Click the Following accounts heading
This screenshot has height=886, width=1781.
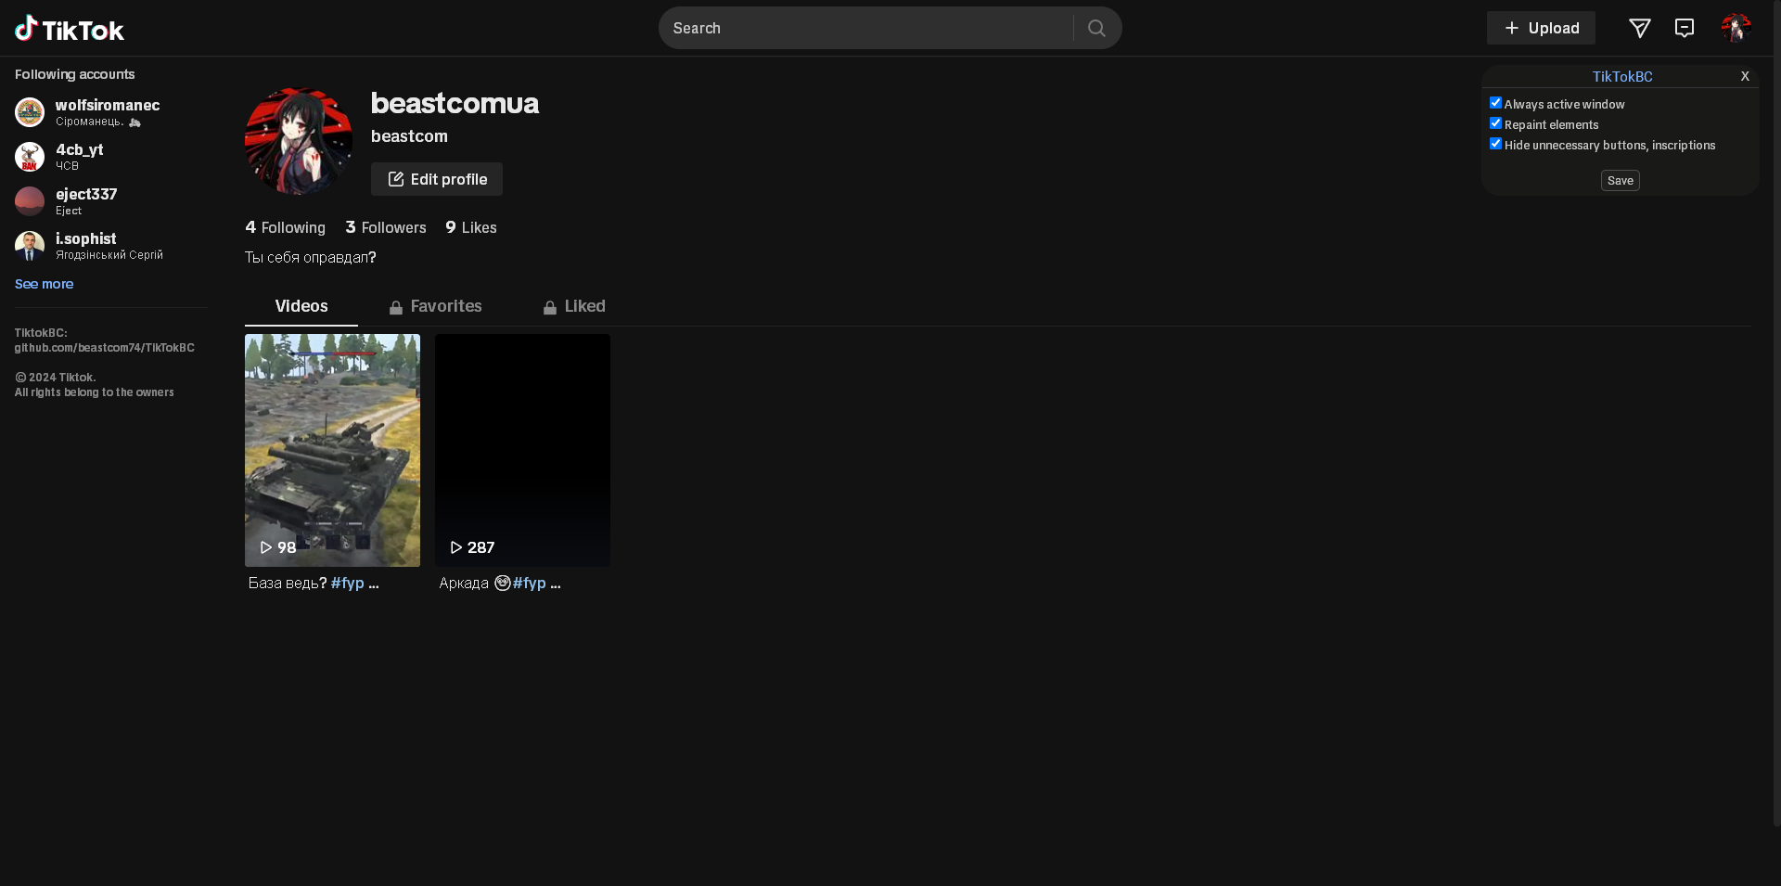[x=74, y=74]
